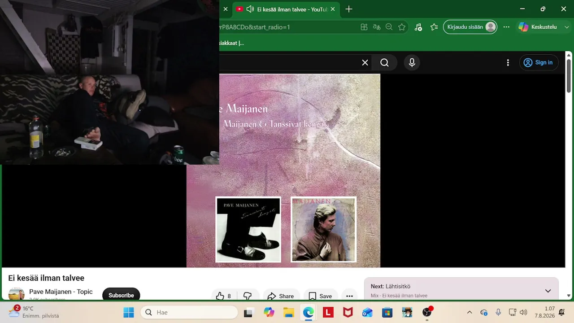Click the Pave Maijanen shoes album cover
Screen dimensions: 574x323
point(248,230)
